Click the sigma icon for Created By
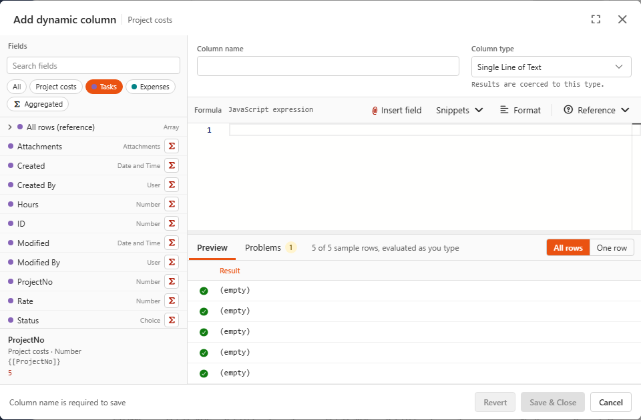 (x=172, y=185)
